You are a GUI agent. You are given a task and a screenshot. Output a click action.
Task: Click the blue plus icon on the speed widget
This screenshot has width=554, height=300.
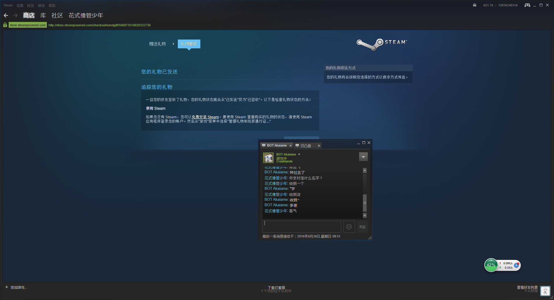coord(516,265)
